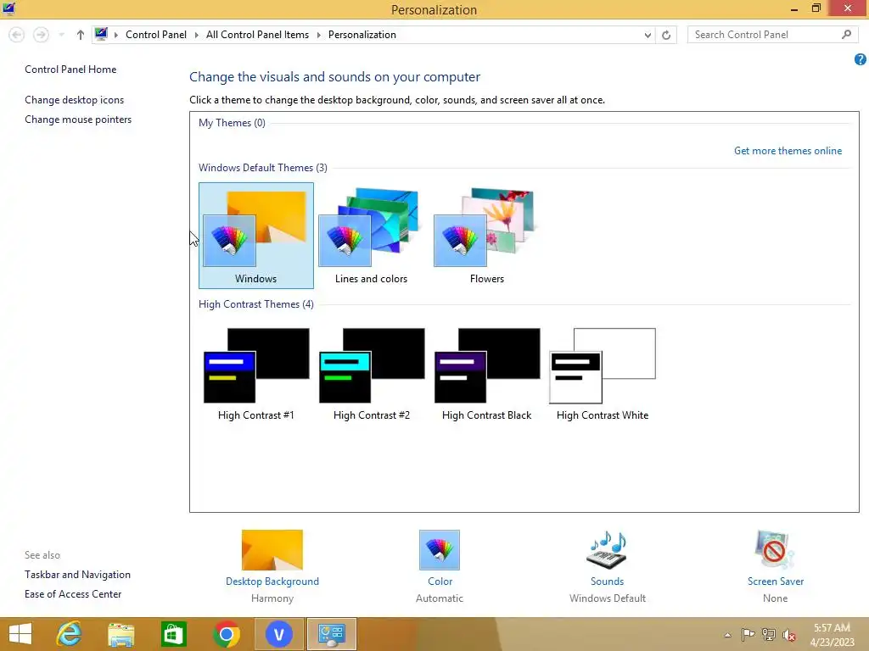Click the Color link text
Screen dimensions: 869x651
(440, 581)
